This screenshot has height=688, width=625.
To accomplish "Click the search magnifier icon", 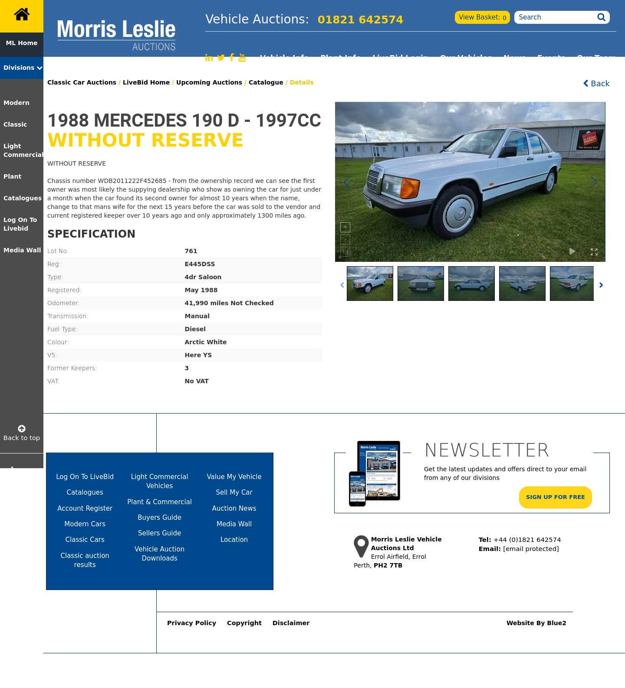I will (x=601, y=17).
